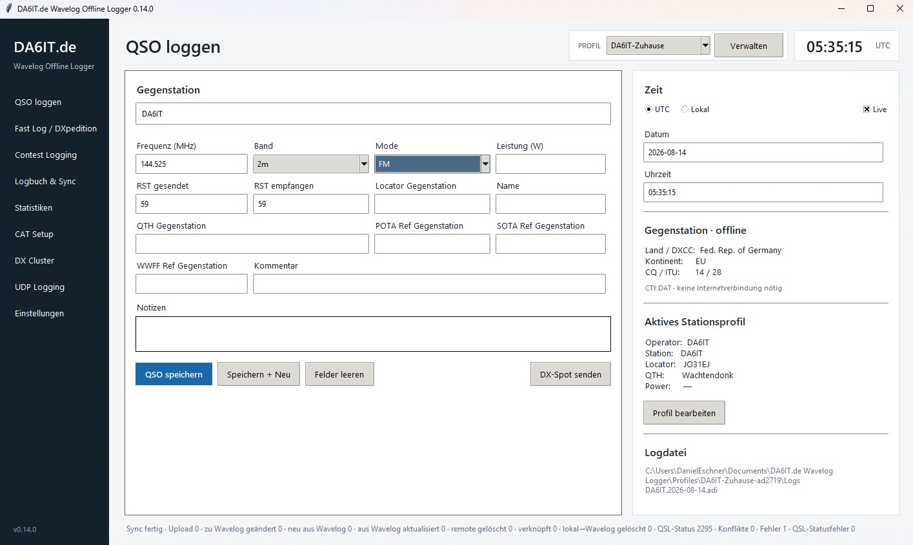This screenshot has width=913, height=545.
Task: Open CAT Setup
Action: click(x=34, y=234)
